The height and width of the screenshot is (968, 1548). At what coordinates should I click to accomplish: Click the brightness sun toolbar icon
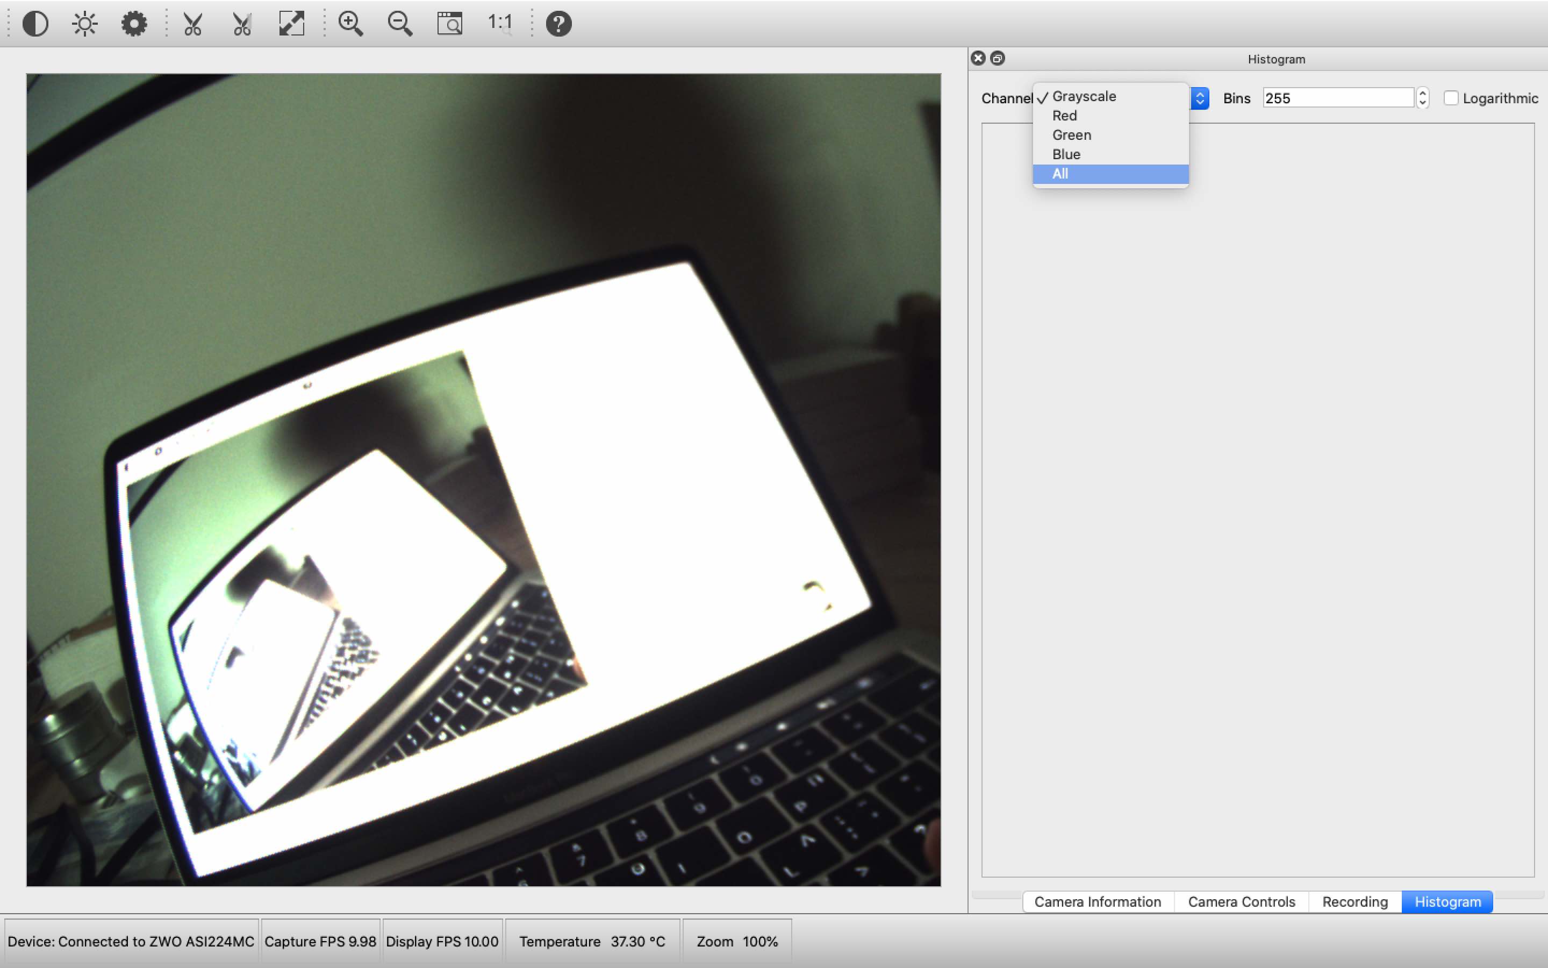pyautogui.click(x=84, y=24)
